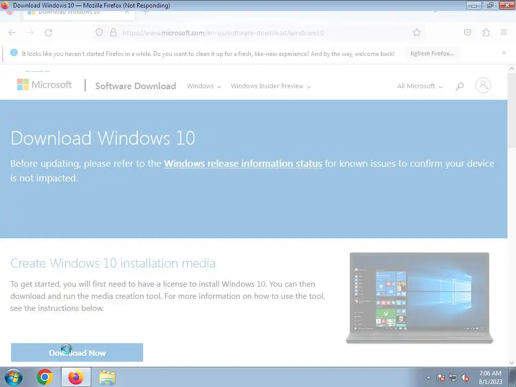Open the taskbar clock showing 7:06 AM

490,377
